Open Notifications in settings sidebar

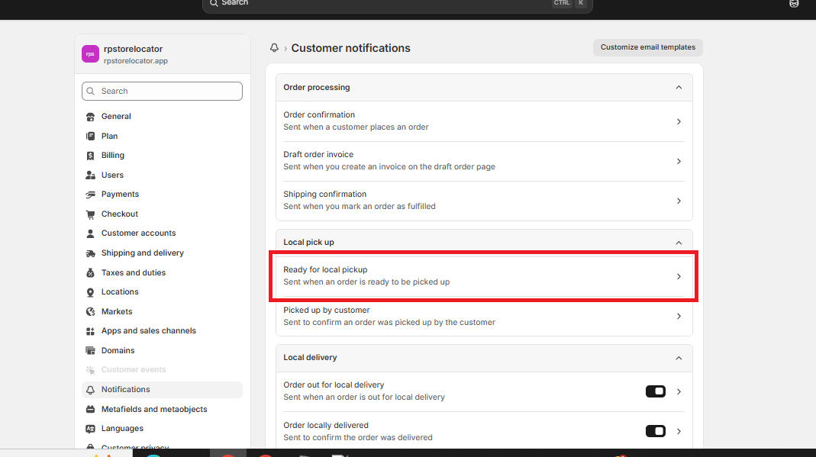click(x=126, y=390)
